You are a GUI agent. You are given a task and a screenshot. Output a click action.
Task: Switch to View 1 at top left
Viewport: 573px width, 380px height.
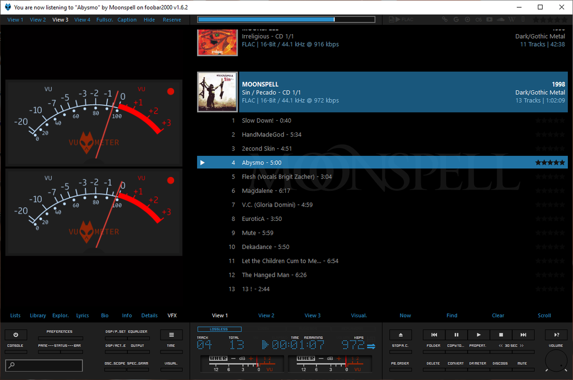click(15, 20)
